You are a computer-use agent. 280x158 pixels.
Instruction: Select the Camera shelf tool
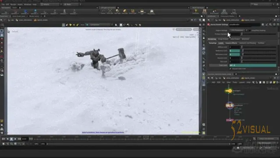pyautogui.click(x=103, y=11)
